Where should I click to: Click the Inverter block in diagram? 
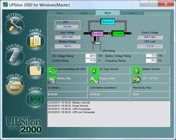click(118, 33)
